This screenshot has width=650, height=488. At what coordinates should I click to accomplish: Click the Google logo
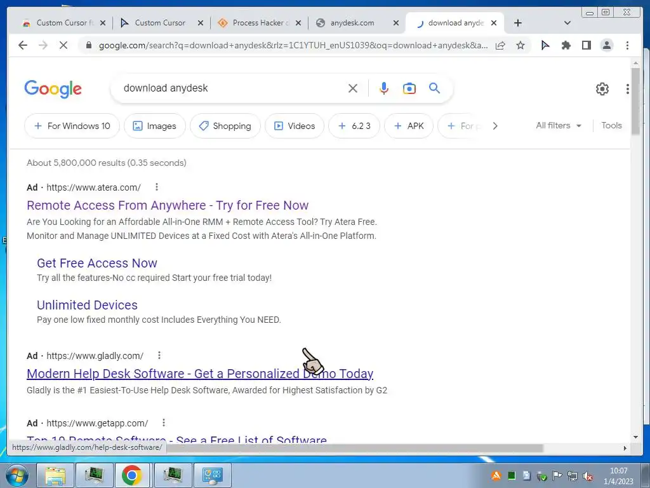click(x=53, y=89)
